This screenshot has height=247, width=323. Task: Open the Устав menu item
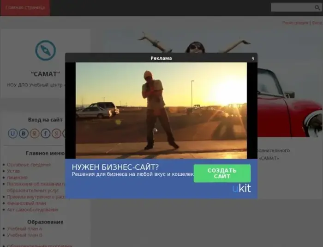[x=13, y=171]
